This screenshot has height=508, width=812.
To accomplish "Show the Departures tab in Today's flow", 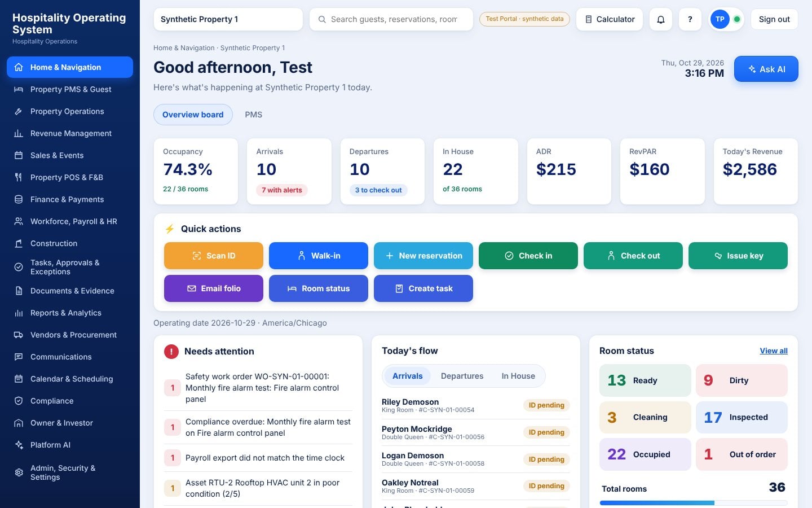I will (x=462, y=376).
